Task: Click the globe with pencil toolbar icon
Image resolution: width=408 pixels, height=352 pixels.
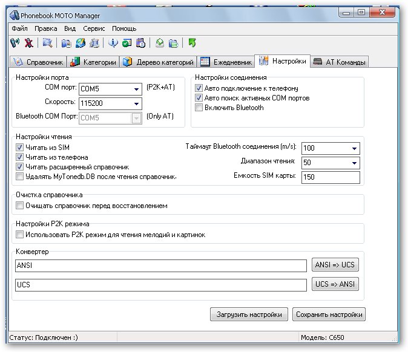Action: pyautogui.click(x=80, y=43)
